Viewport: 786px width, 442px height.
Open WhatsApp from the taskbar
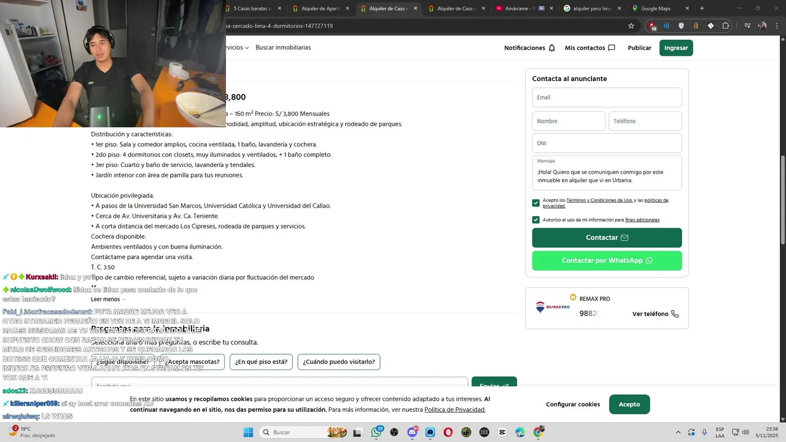point(376,432)
